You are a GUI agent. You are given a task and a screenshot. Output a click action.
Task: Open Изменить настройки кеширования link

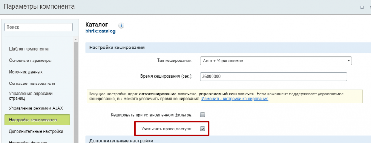point(235,99)
